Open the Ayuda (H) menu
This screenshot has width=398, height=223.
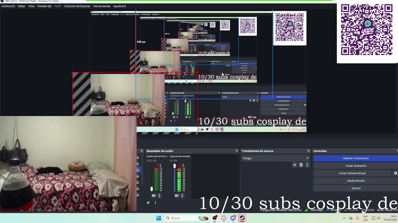120,6
